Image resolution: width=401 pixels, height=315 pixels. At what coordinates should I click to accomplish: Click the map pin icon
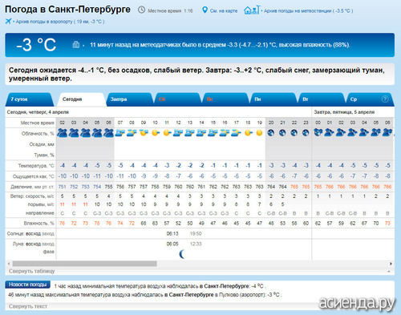pyautogui.click(x=205, y=10)
